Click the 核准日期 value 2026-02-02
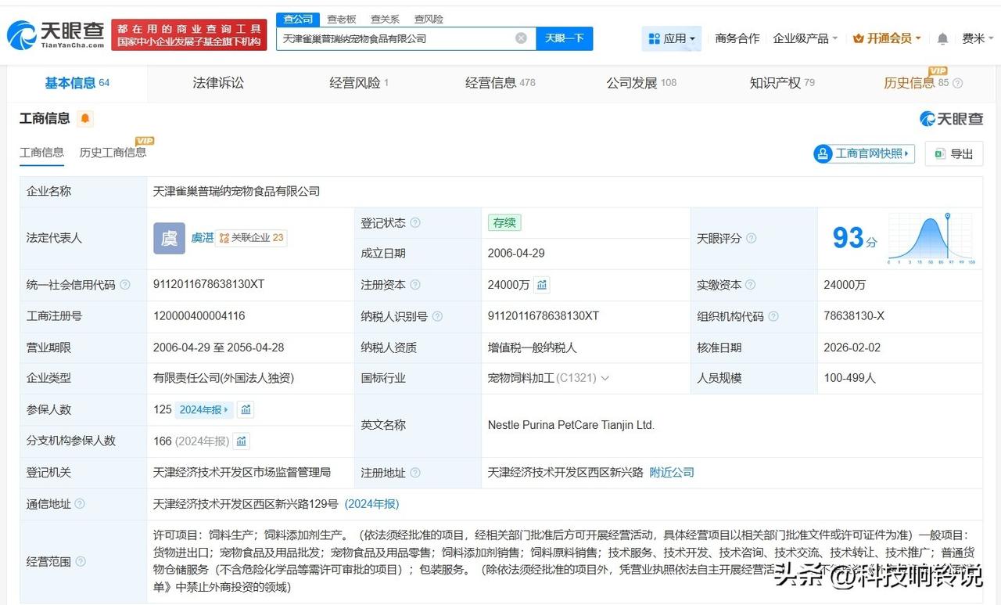This screenshot has height=605, width=1001. tap(852, 348)
